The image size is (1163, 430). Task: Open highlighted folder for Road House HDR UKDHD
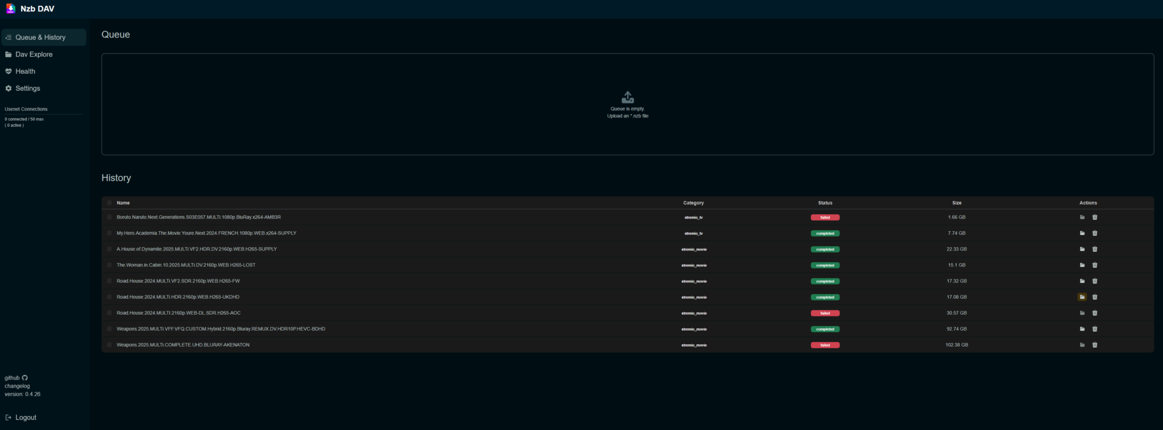[1082, 297]
